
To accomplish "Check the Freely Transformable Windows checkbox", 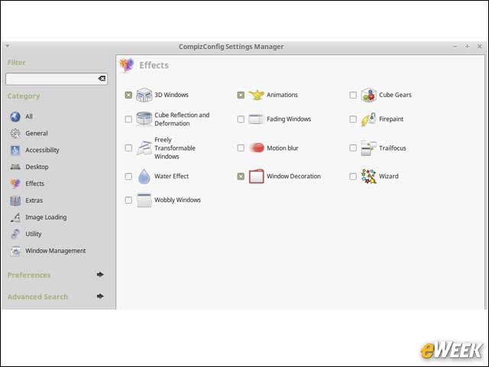I will pyautogui.click(x=128, y=148).
